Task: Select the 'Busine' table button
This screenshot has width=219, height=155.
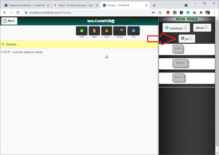Action: [180, 63]
